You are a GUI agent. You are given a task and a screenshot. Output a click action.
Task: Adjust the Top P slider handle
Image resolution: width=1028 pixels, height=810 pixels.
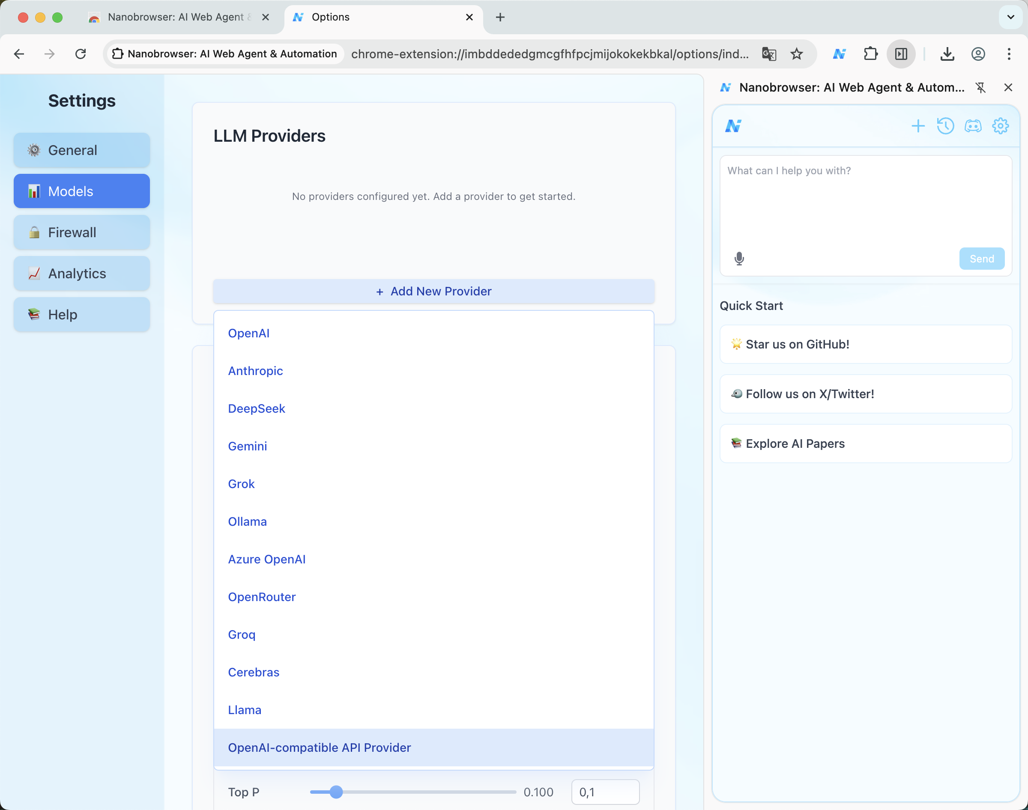point(336,792)
